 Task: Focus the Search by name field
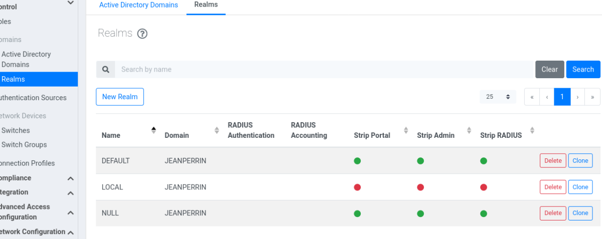[324, 70]
